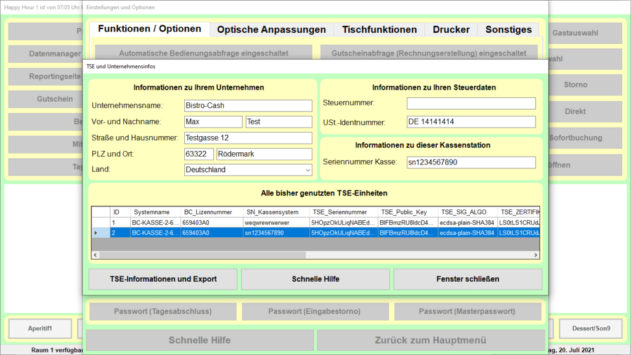Screen dimensions: 631x355
Task: Click the TSE-Informationen und Export button
Action: (163, 279)
